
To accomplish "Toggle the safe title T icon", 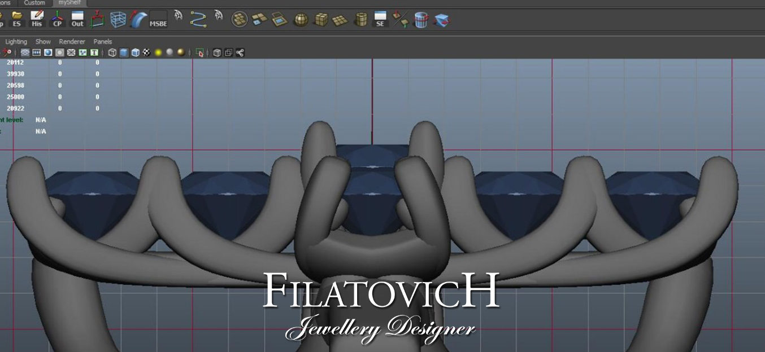I will [x=94, y=52].
